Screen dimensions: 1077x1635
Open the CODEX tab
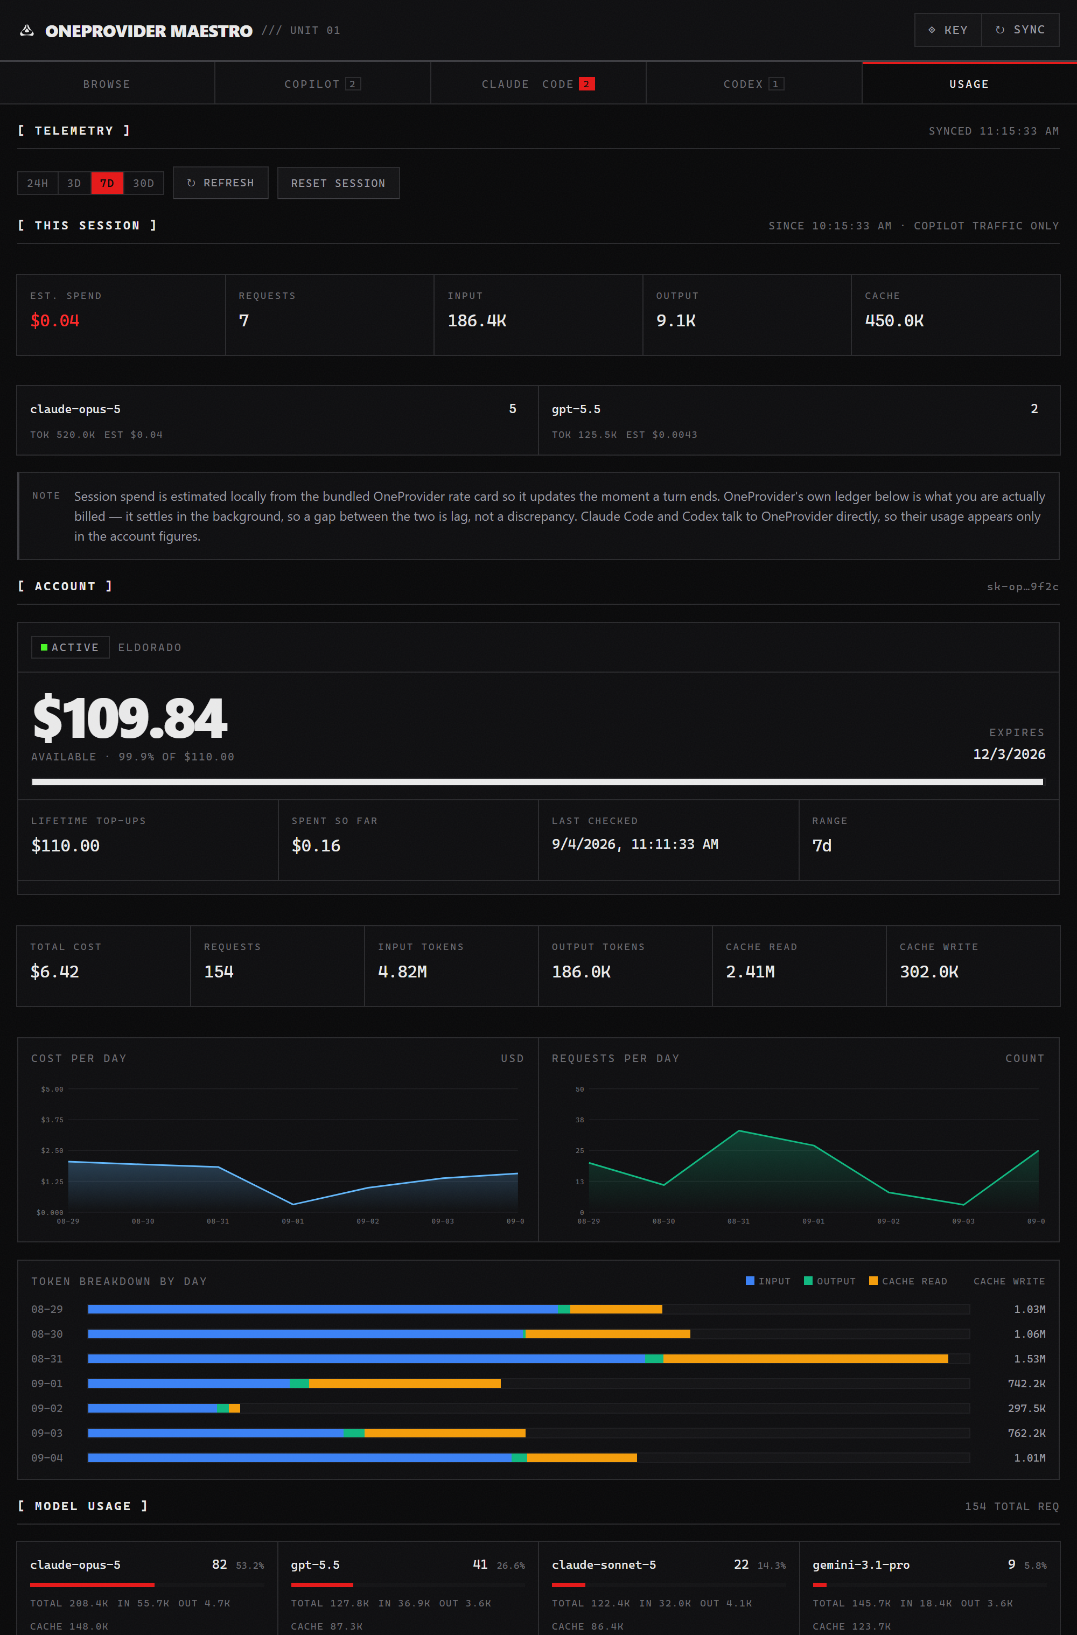coord(753,84)
